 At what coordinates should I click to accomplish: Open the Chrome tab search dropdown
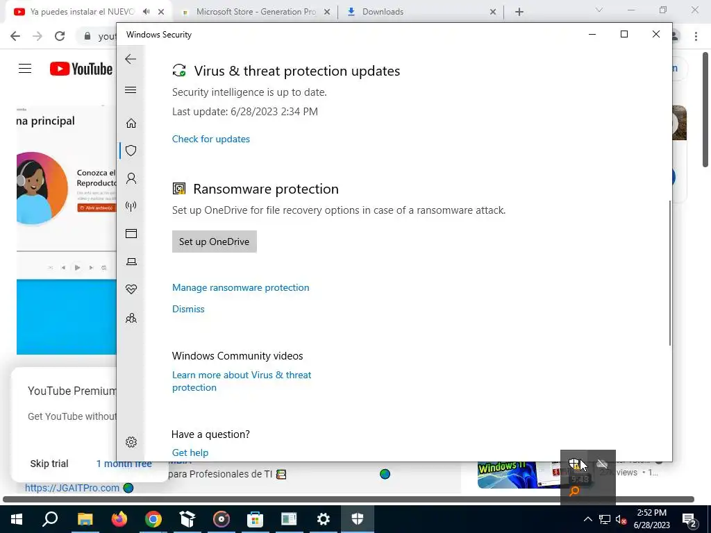tap(599, 10)
